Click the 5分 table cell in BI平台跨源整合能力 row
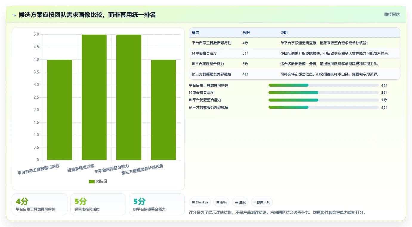 pyautogui.click(x=245, y=64)
